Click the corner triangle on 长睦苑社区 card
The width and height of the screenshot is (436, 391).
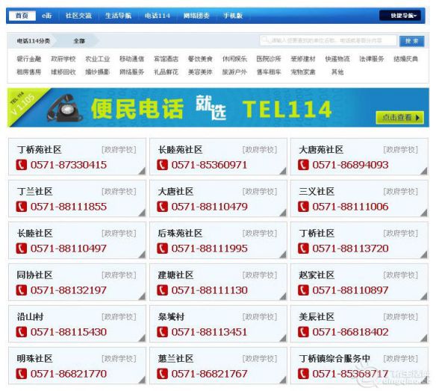pyautogui.click(x=283, y=171)
